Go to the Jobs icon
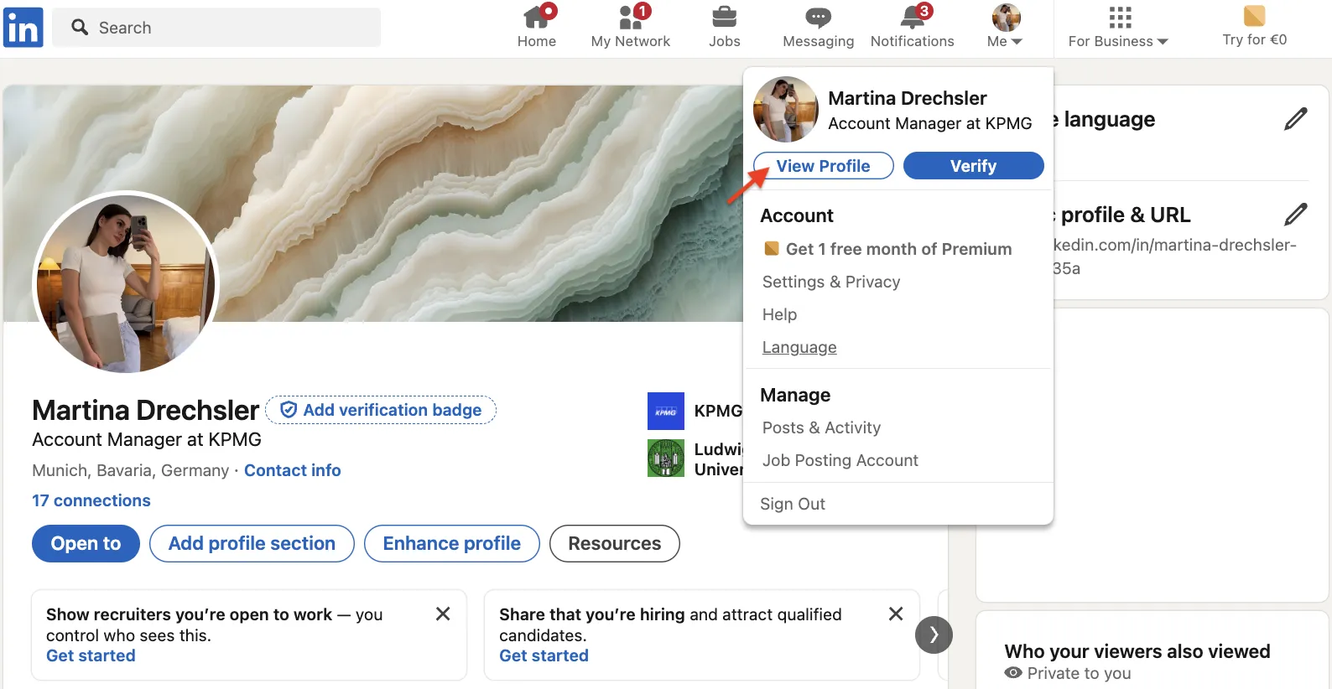The width and height of the screenshot is (1332, 689). (724, 17)
